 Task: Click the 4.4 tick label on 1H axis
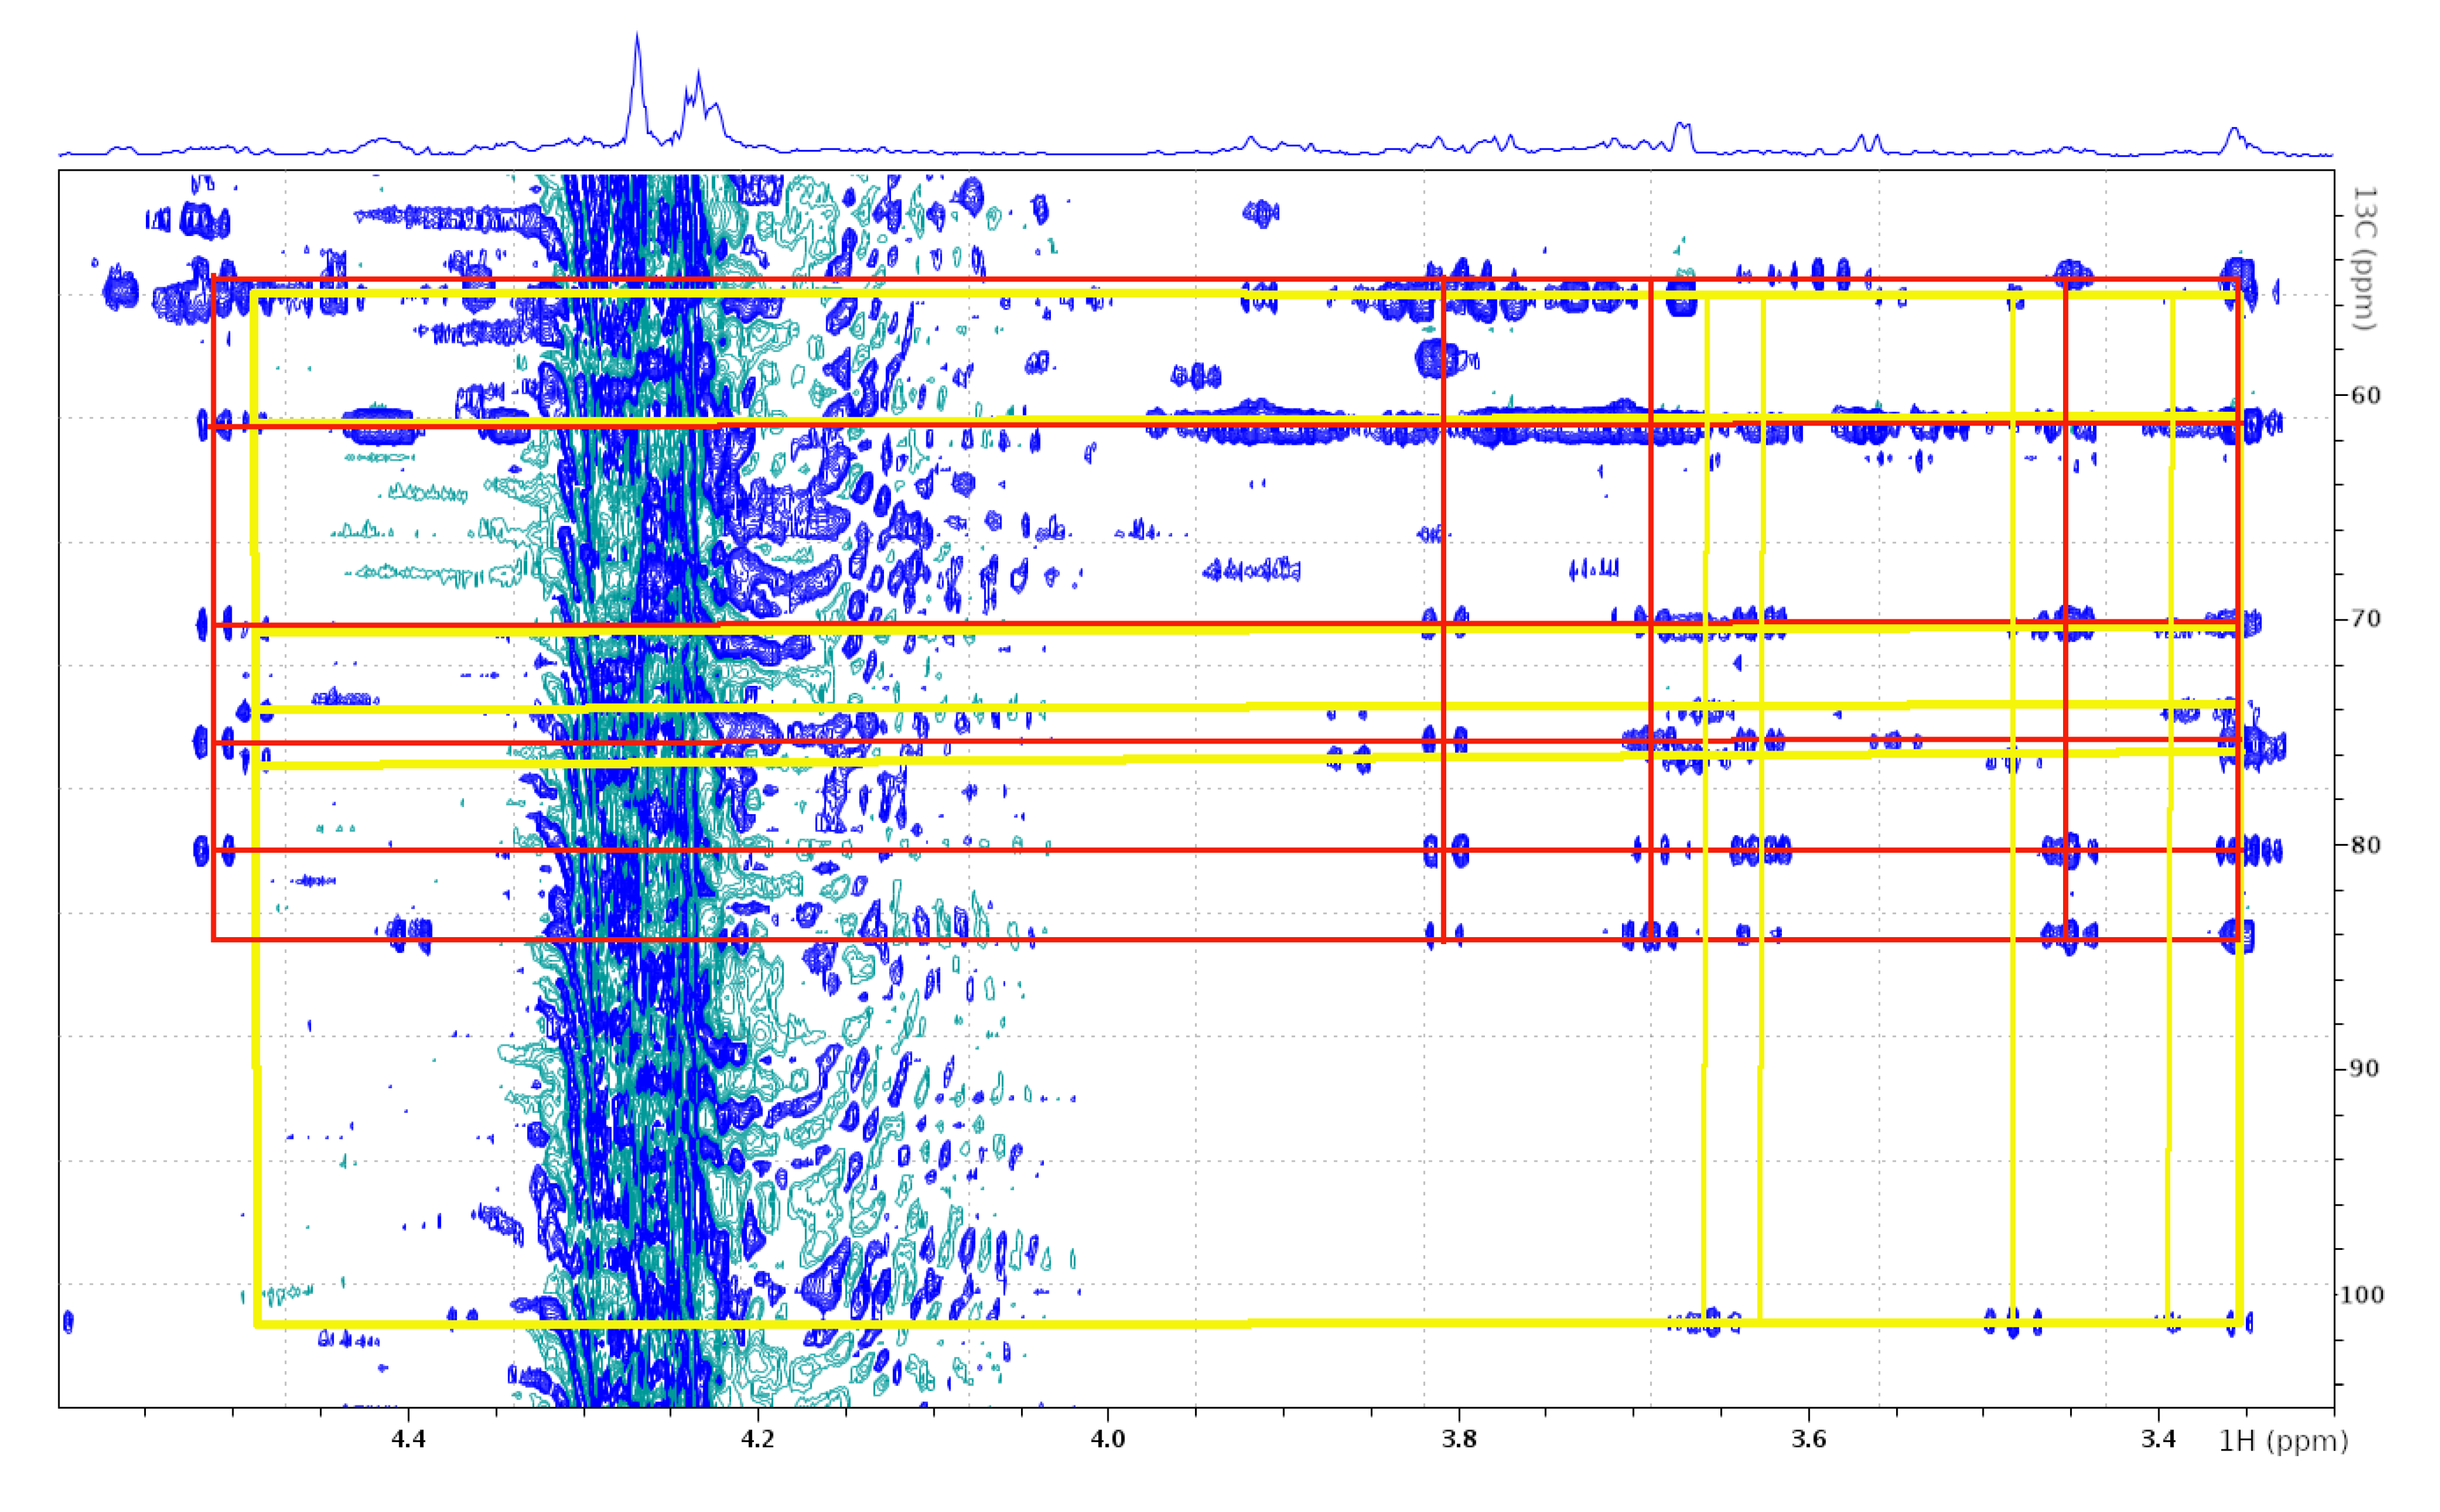click(x=408, y=1439)
